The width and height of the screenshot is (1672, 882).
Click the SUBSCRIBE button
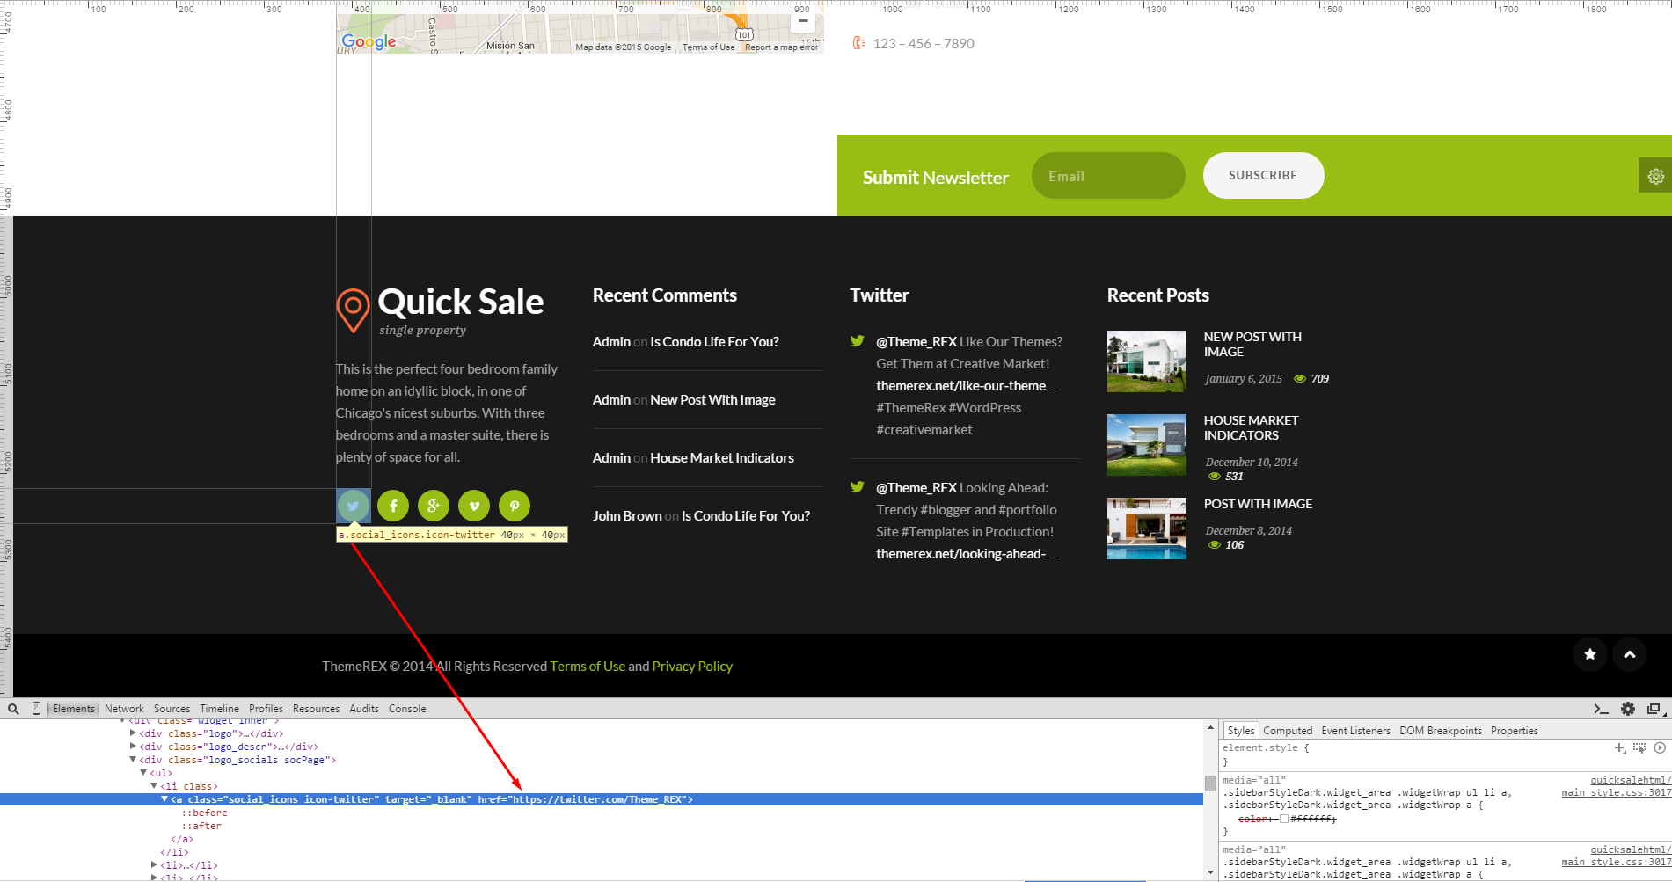(1263, 176)
